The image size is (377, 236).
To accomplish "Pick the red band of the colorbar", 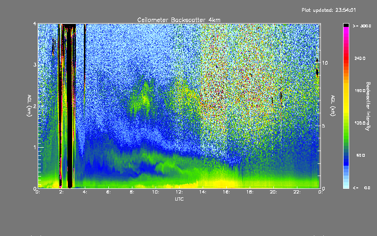I will (x=346, y=58).
